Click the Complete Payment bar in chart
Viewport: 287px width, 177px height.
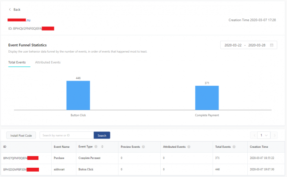[x=207, y=97]
